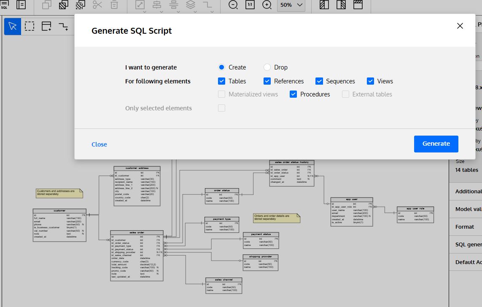The width and height of the screenshot is (482, 307).
Task: Click the zoom in icon
Action: pyautogui.click(x=266, y=5)
